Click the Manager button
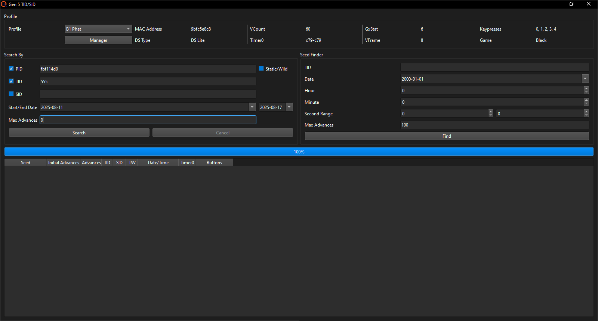This screenshot has width=598, height=321. pos(98,40)
